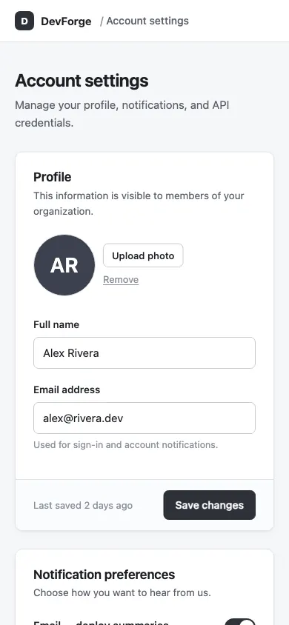Click the Notification preferences heading
Screen dimensions: 289x625
click(x=104, y=575)
